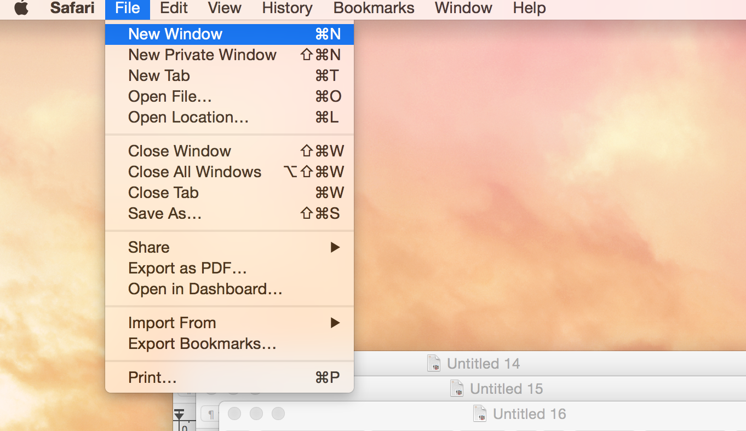Expand the Share submenu
This screenshot has width=746, height=431.
tap(229, 247)
